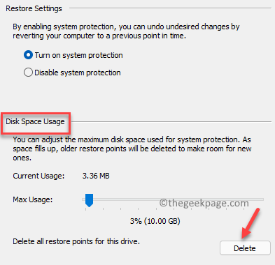
Task: Click the Disk Space Usage heading
Action: [x=35, y=121]
